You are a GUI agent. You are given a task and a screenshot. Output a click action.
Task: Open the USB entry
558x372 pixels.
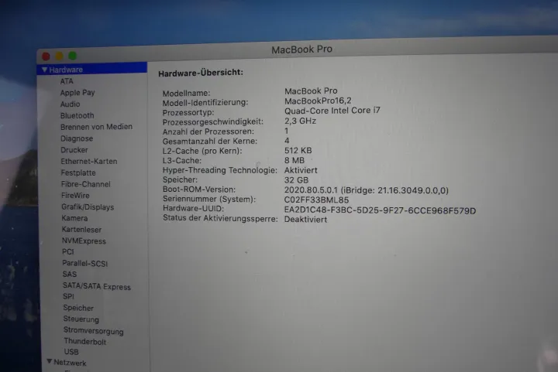coord(71,352)
